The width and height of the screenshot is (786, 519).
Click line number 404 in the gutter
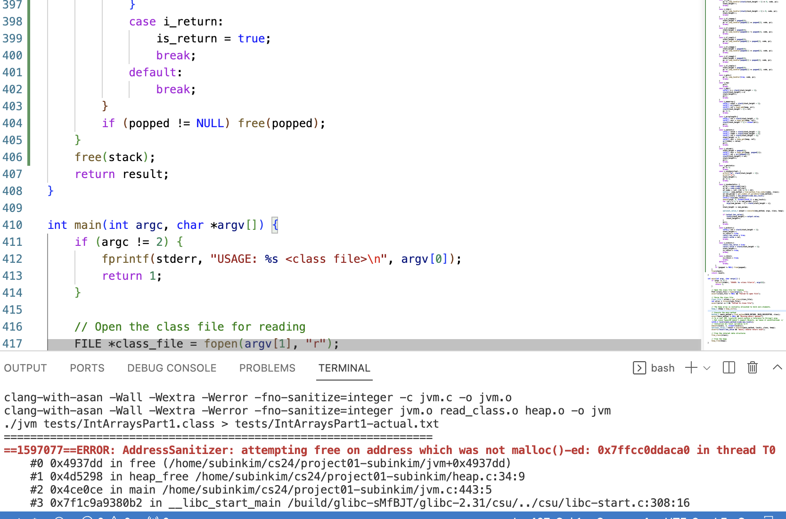(x=13, y=123)
